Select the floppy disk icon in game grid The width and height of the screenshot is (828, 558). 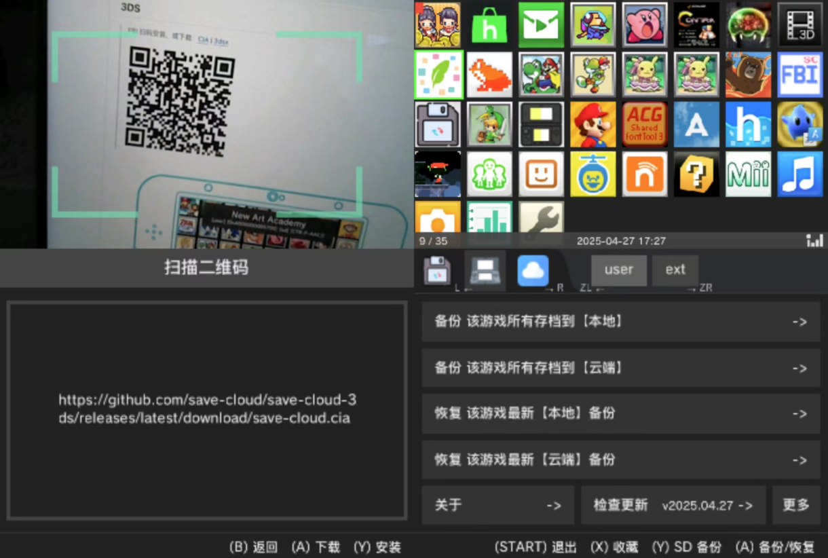click(x=438, y=124)
